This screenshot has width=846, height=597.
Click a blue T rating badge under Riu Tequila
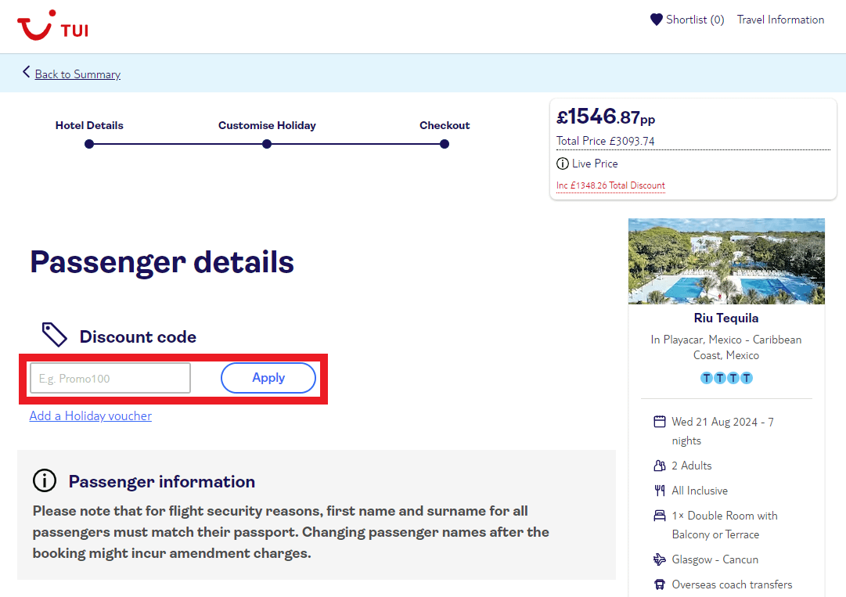[707, 378]
